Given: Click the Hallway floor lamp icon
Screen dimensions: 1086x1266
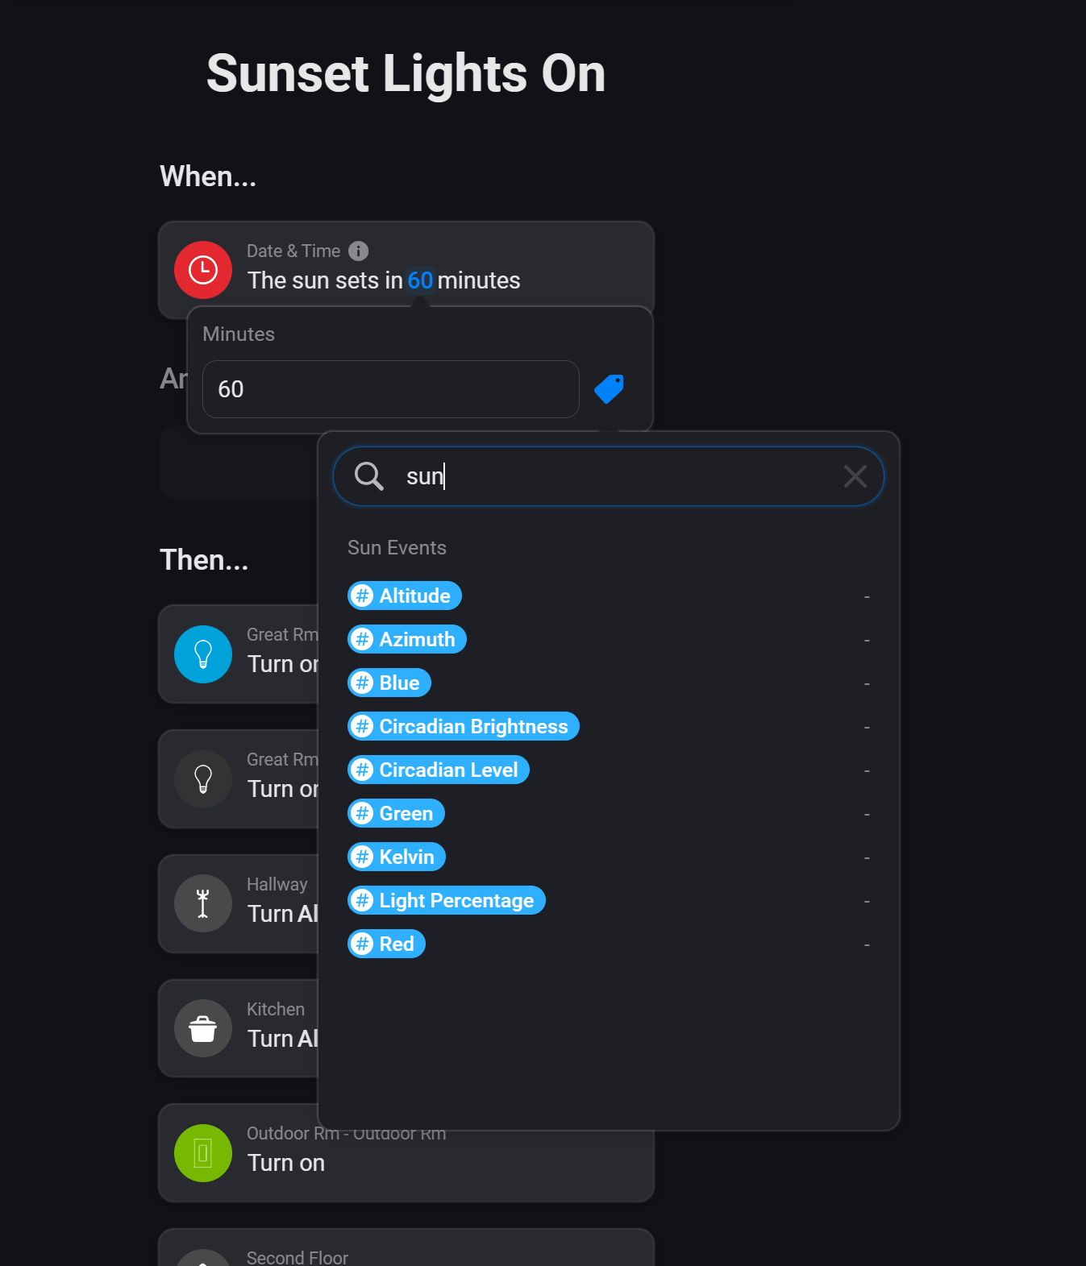Looking at the screenshot, I should [203, 904].
